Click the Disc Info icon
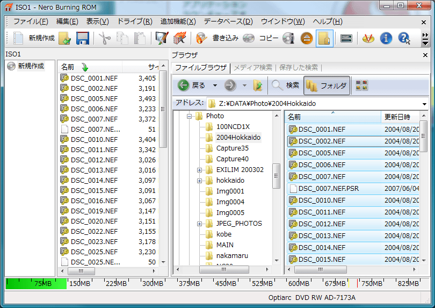This screenshot has height=308, width=435. click(x=288, y=38)
